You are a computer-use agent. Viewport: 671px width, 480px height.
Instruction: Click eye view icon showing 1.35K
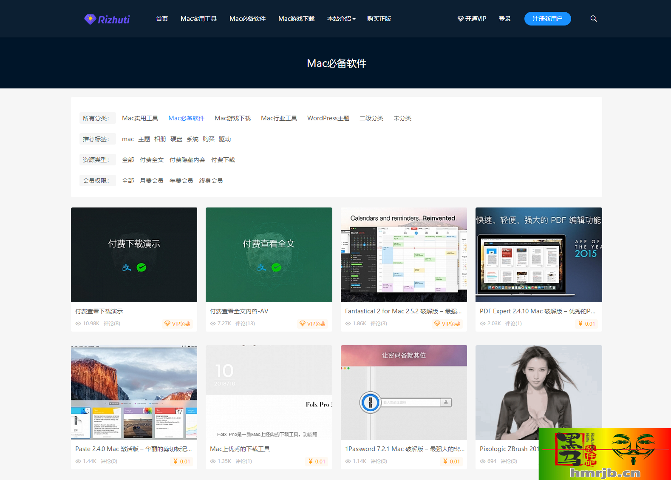coord(213,461)
